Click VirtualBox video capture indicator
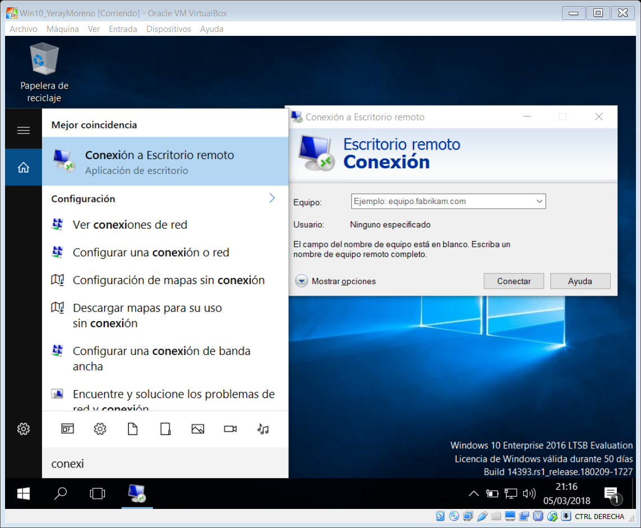Screen dimensions: 641x528 [524, 516]
